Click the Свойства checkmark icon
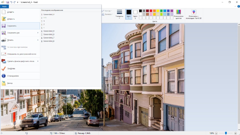The width and height of the screenshot is (240, 135). tap(4, 69)
